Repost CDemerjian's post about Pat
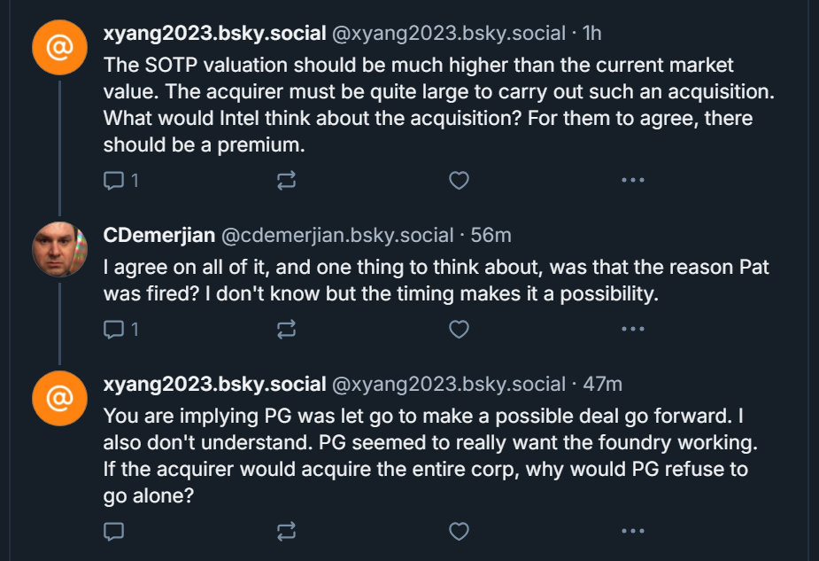This screenshot has width=819, height=561. point(286,330)
